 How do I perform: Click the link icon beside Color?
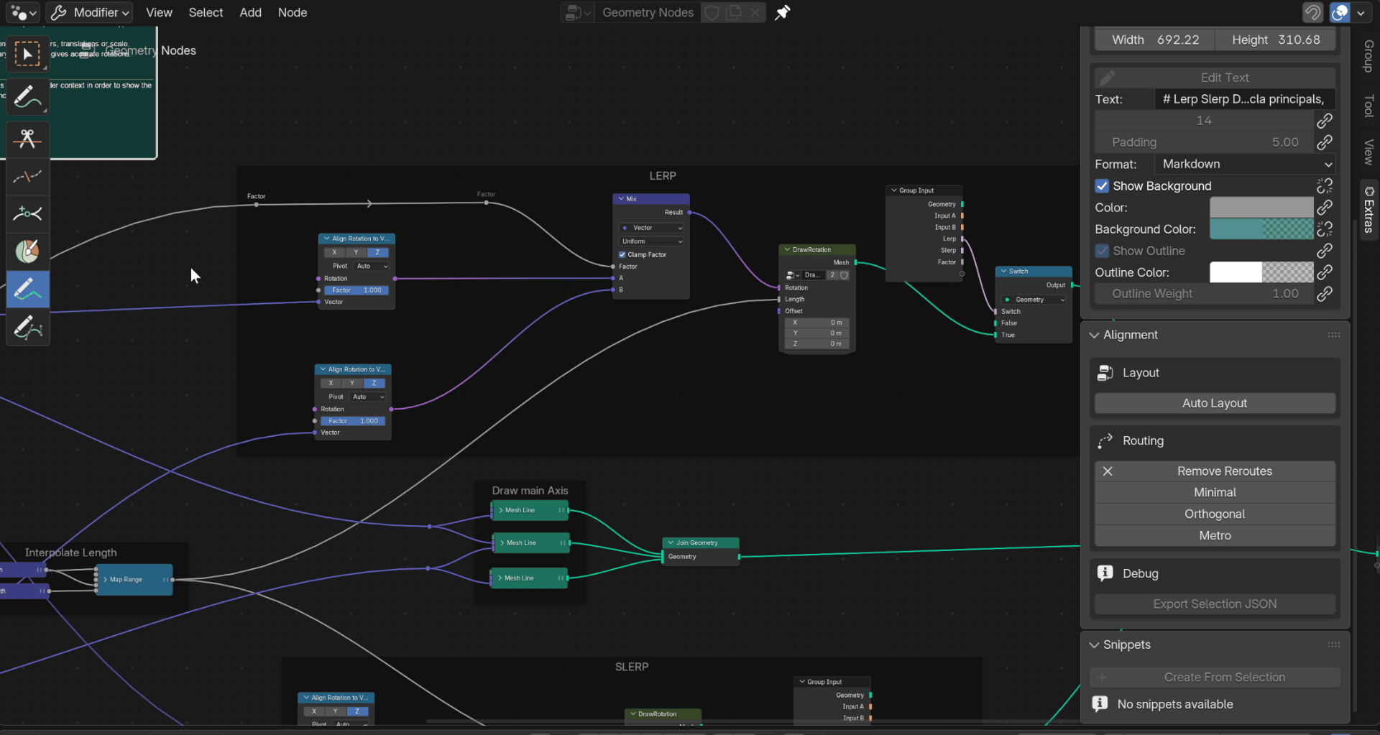point(1325,208)
